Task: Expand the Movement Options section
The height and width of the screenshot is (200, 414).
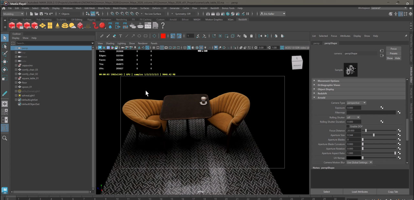Action: coord(328,81)
